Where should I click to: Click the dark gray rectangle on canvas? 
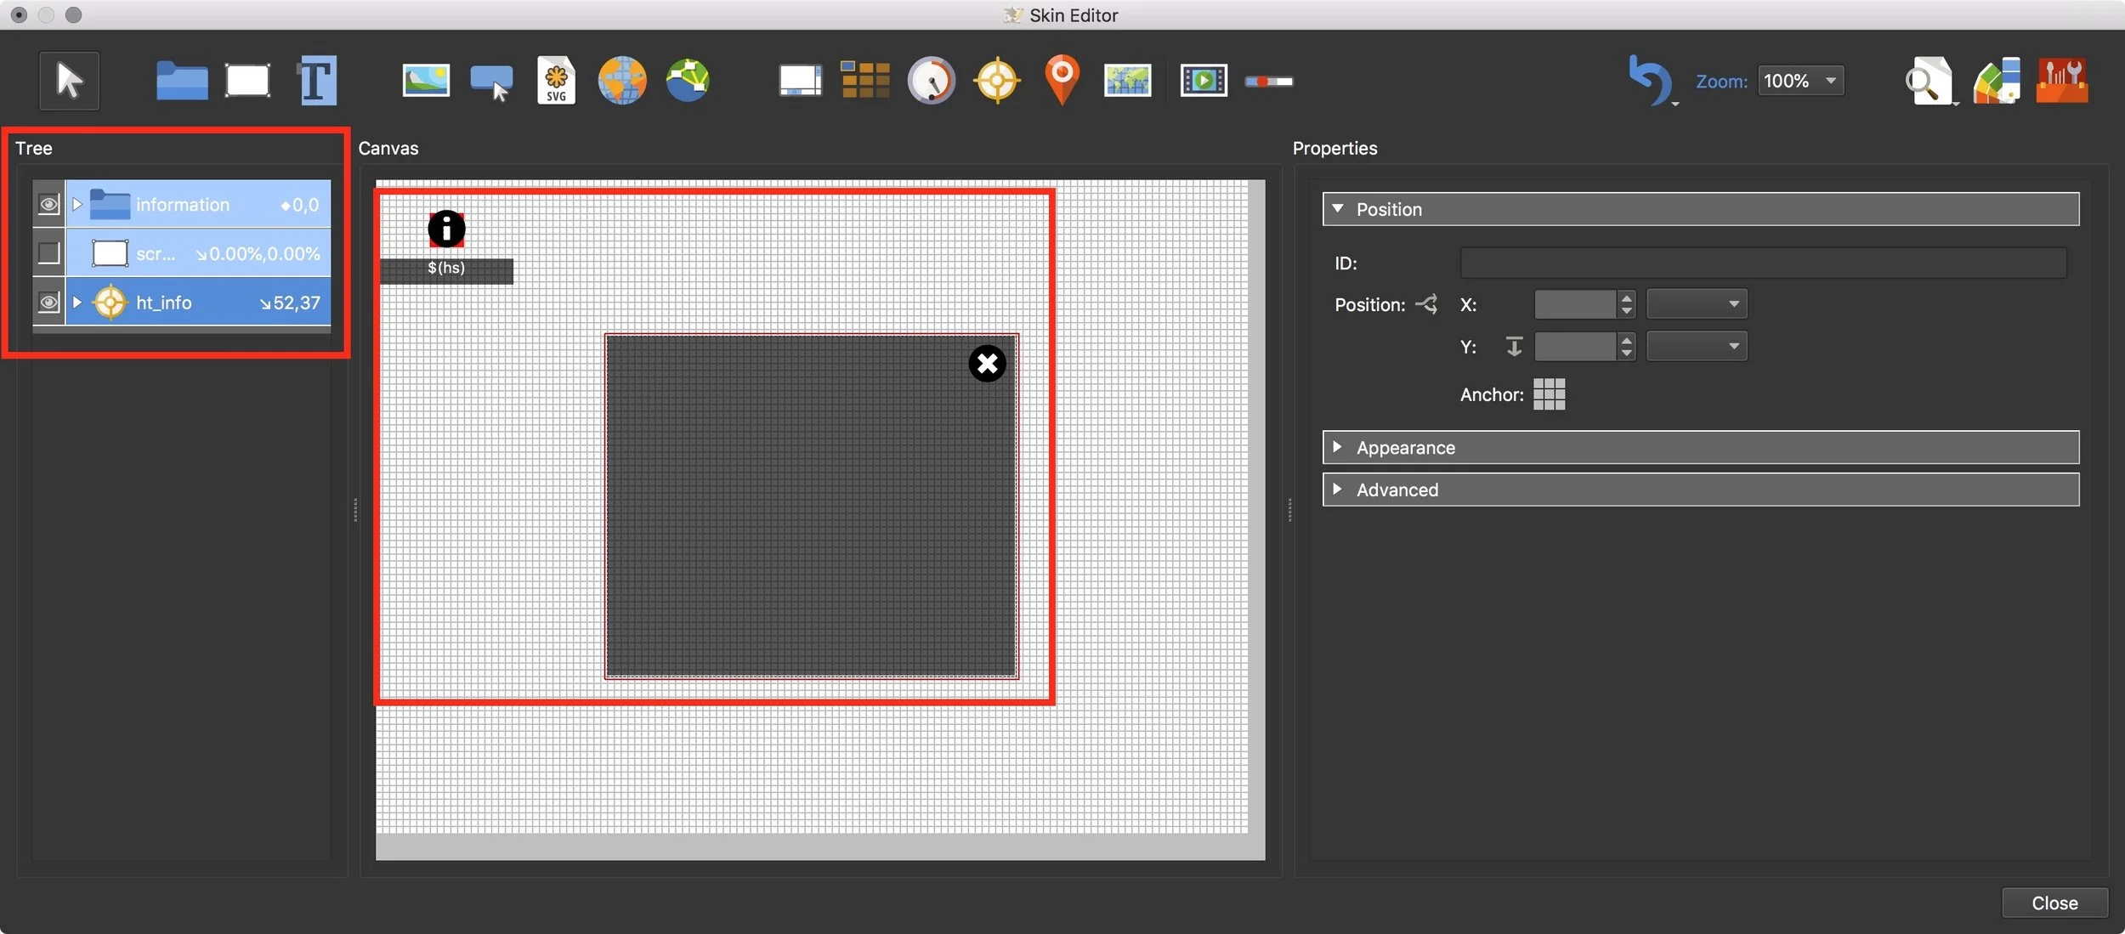click(811, 507)
